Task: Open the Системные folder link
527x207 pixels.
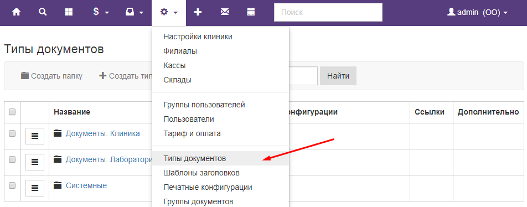Action: tap(86, 185)
